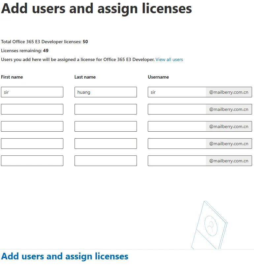Activate the fourth row Last name input
The image size is (254, 265).
pos(106,144)
